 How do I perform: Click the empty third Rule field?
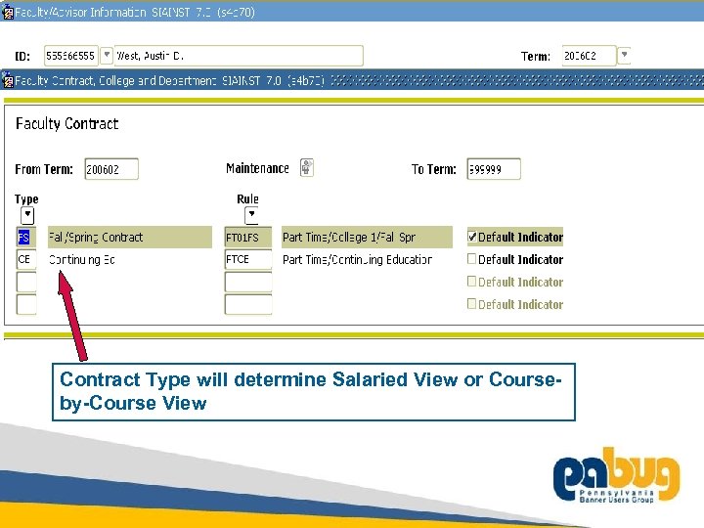point(247,282)
